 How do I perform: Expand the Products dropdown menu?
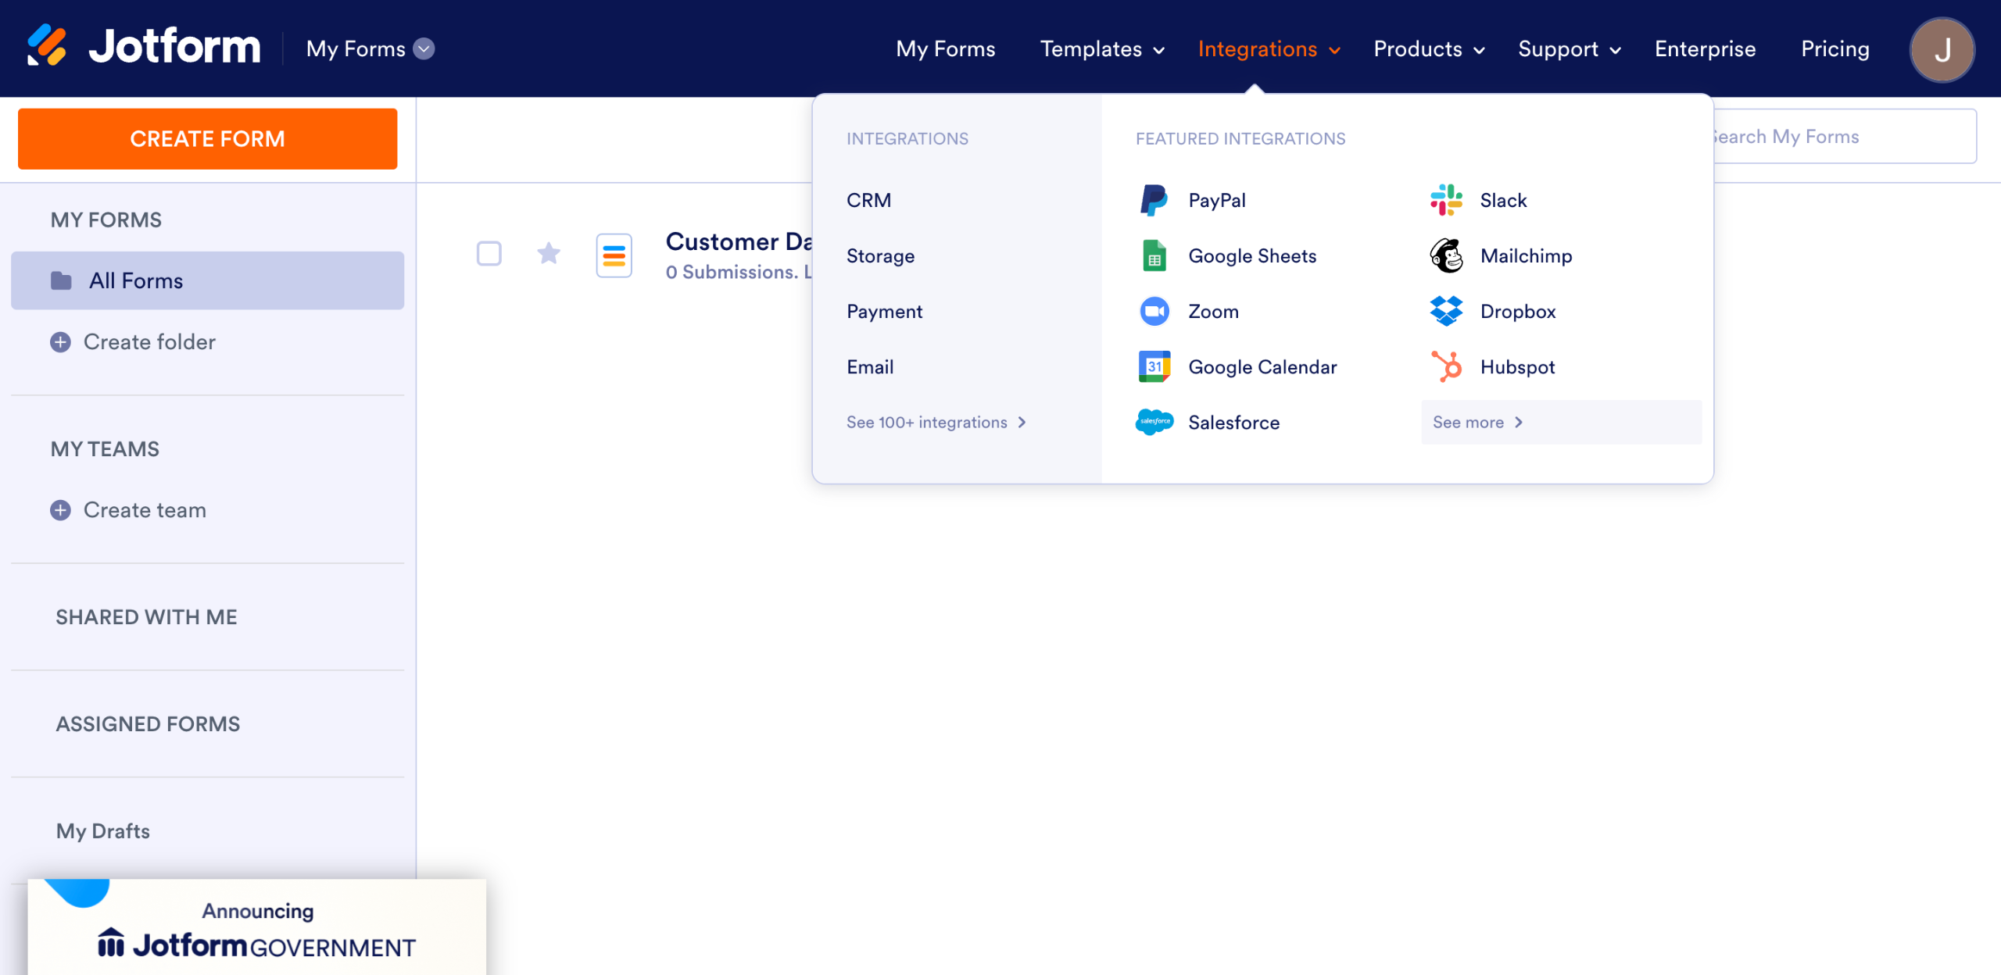tap(1429, 49)
